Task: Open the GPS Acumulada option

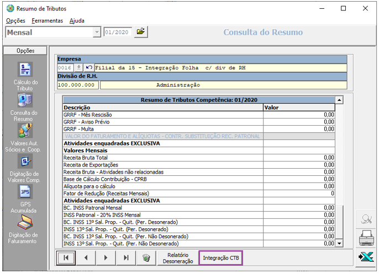Action: coord(25,192)
